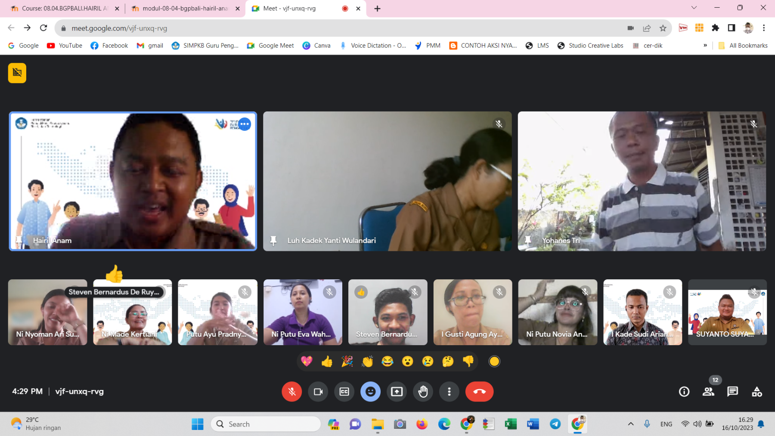Image resolution: width=775 pixels, height=436 pixels.
Task: Open the chat with everyone panel
Action: [732, 392]
